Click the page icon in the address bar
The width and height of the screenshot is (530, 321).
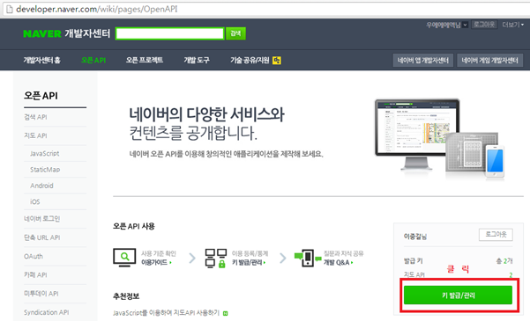tap(10, 9)
